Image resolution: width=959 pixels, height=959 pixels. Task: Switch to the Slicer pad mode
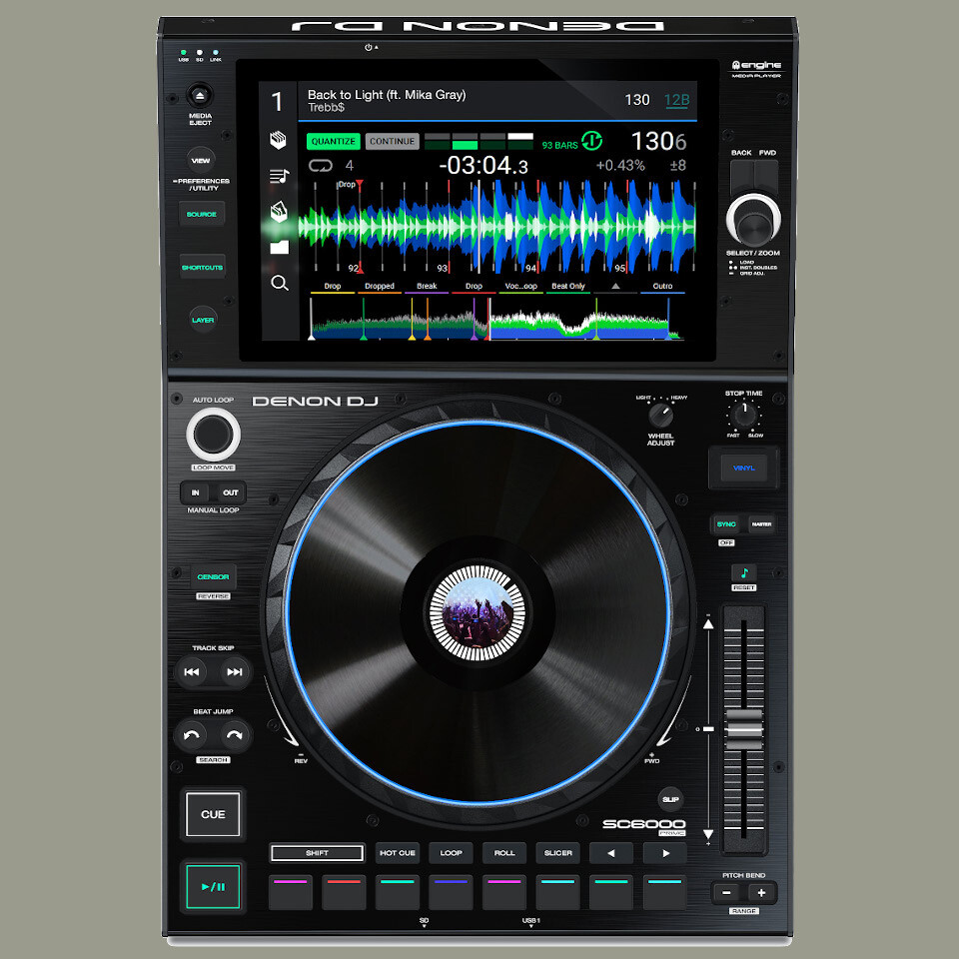click(x=557, y=852)
